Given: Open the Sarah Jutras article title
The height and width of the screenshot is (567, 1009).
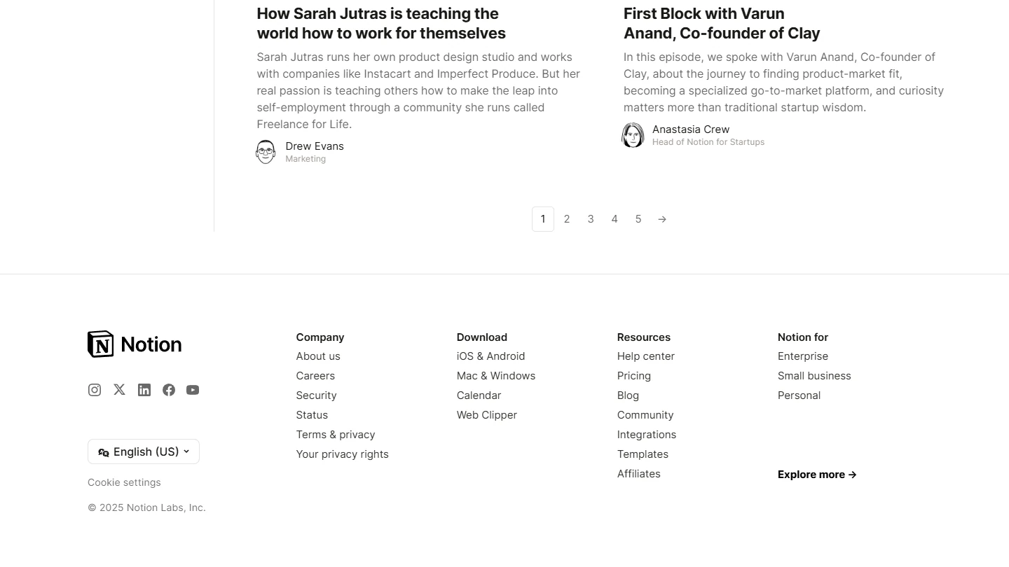Looking at the screenshot, I should [x=381, y=23].
